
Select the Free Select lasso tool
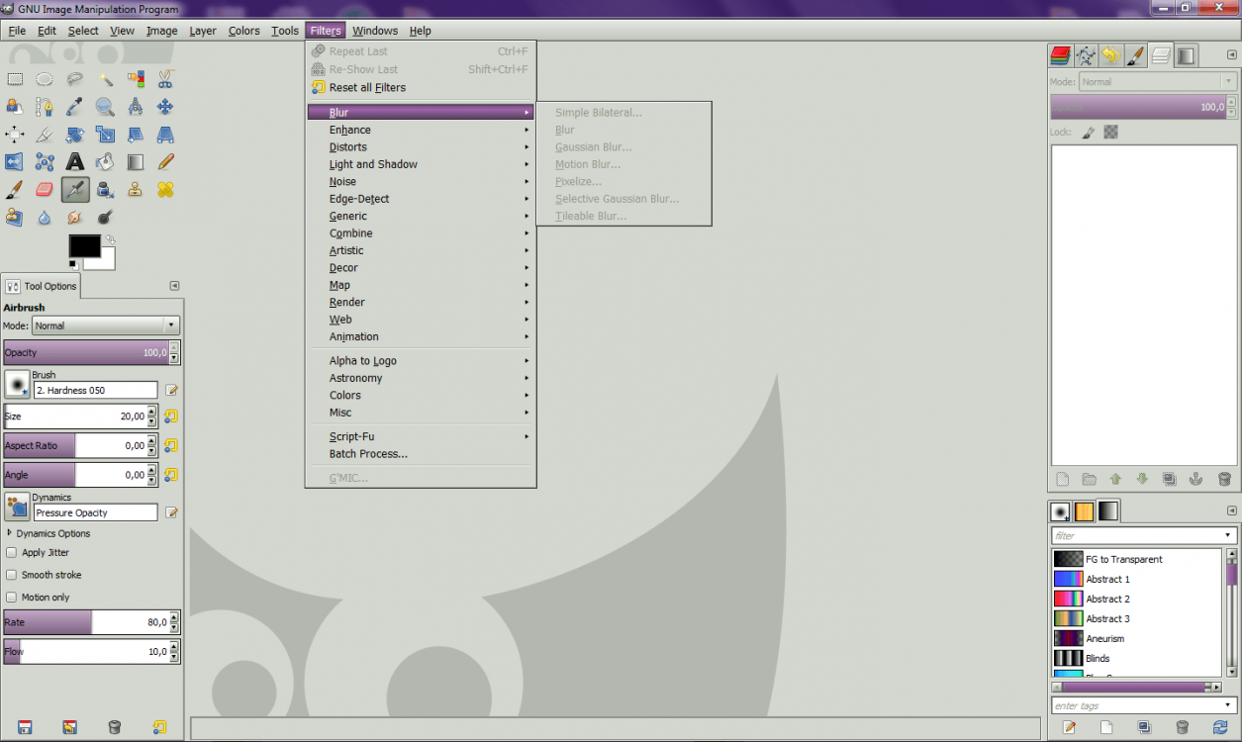coord(75,79)
